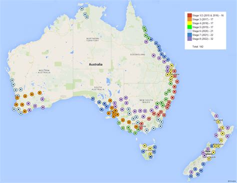The image size is (237, 183).
Task: Select the yellow marker beside the Auckland label
Action: point(218,122)
